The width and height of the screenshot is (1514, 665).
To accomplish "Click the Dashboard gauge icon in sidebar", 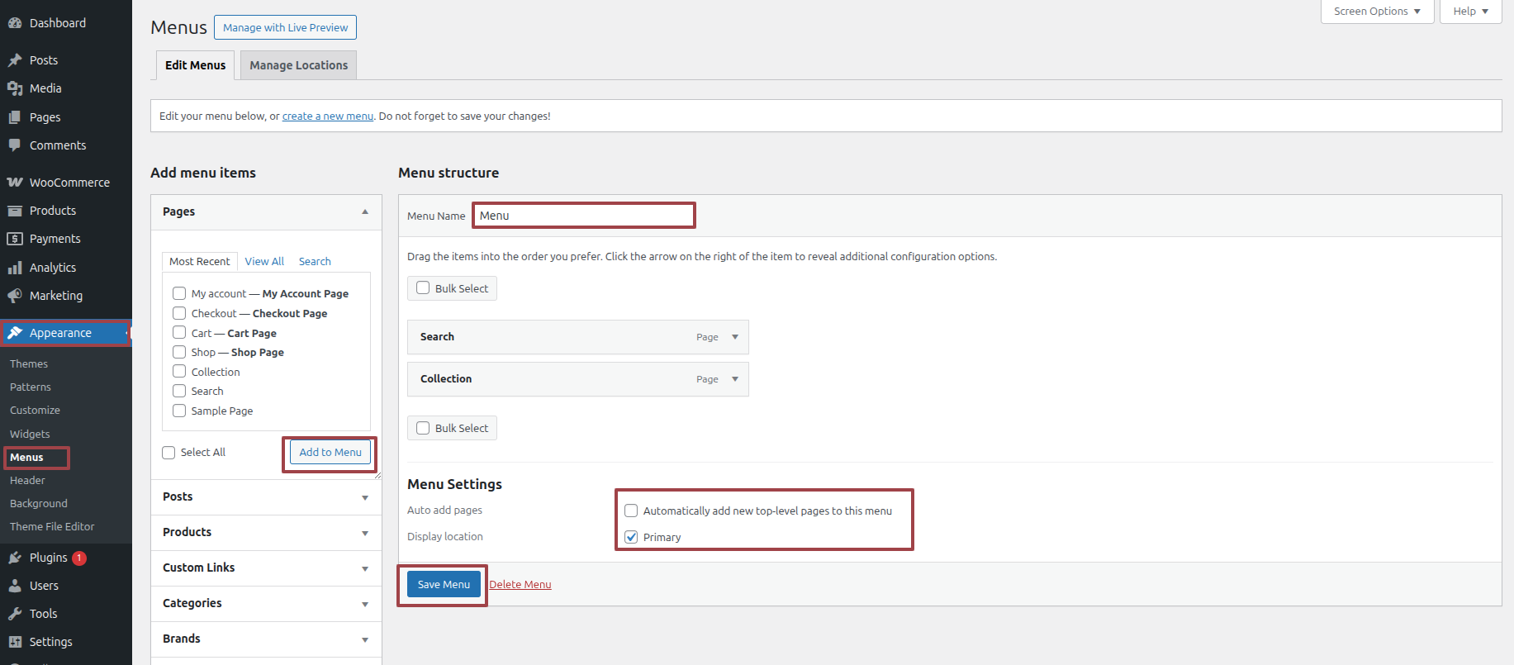I will pos(15,23).
